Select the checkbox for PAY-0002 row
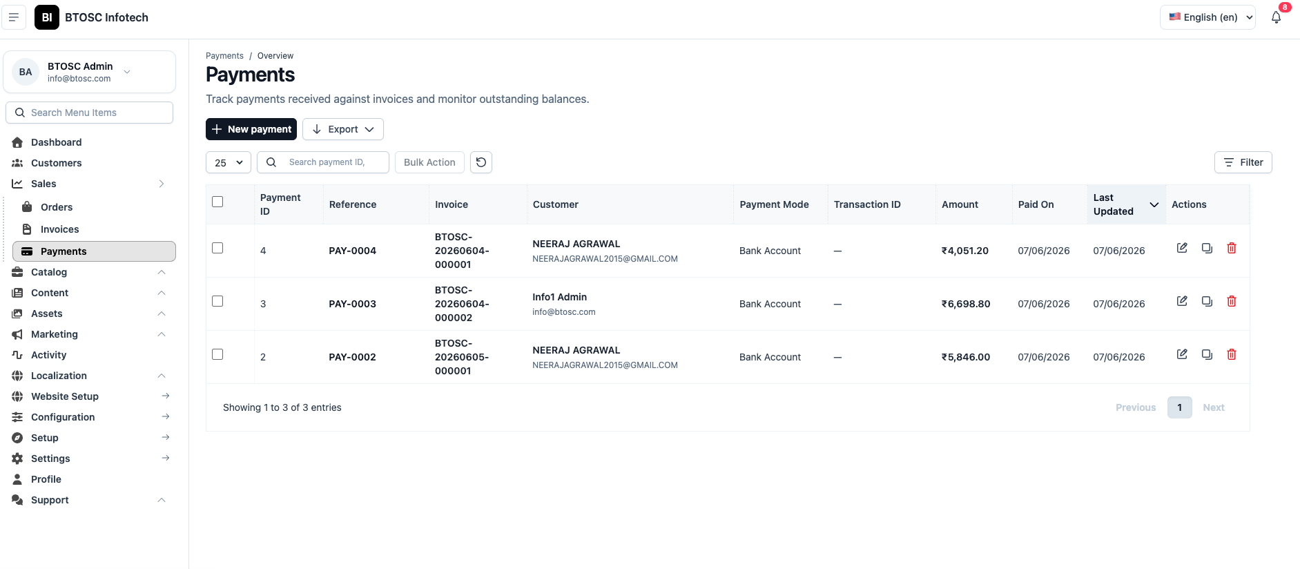 click(x=217, y=354)
